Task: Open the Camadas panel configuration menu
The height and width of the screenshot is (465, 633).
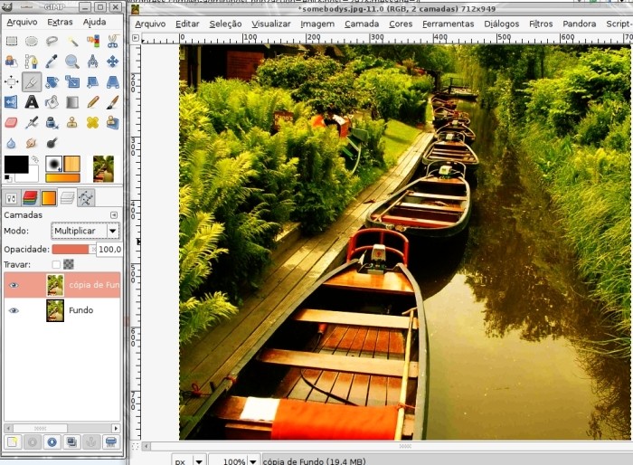Action: 114,215
